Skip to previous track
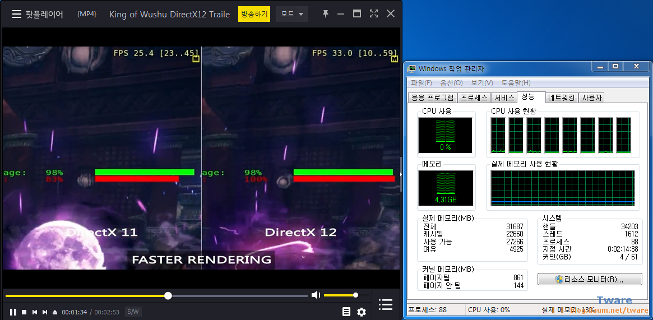Viewport: 653px width, 320px height. point(35,312)
